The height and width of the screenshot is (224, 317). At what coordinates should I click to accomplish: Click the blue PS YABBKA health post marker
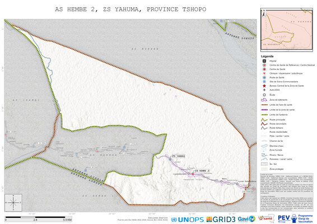coord(170,159)
